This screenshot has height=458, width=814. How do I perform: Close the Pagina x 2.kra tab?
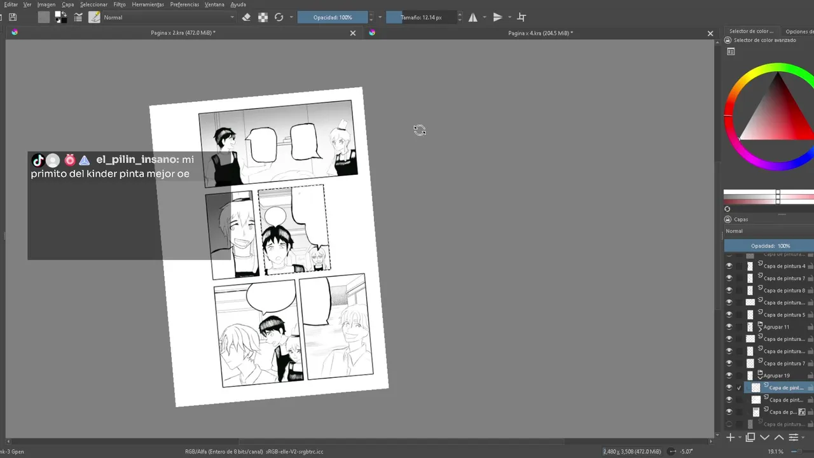[x=353, y=33]
